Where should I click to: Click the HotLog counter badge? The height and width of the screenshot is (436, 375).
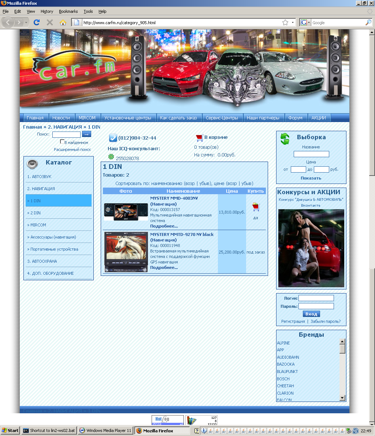point(168,420)
